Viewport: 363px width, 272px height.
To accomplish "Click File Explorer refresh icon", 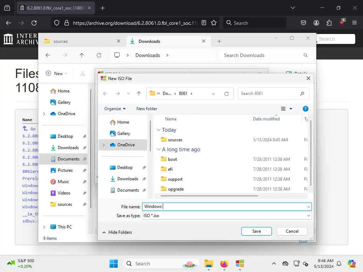I will (99, 55).
